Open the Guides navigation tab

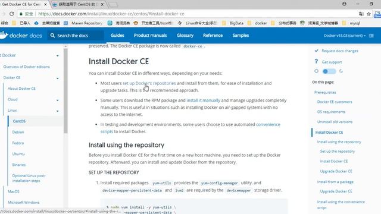coord(117,36)
